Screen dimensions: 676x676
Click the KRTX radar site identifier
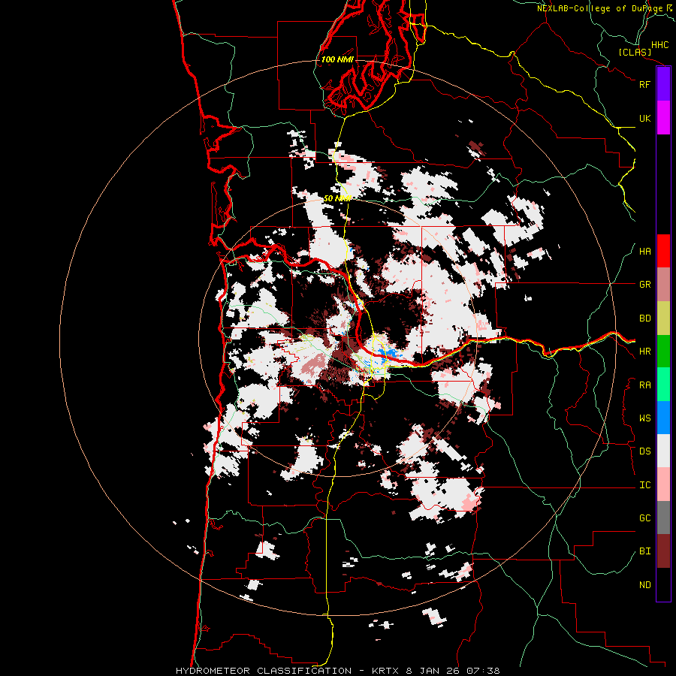click(x=386, y=671)
